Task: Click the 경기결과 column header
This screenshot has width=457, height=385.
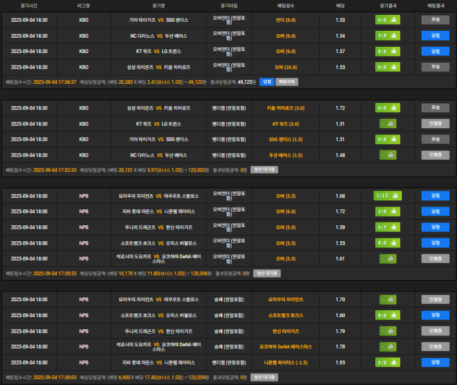Action: [x=388, y=6]
